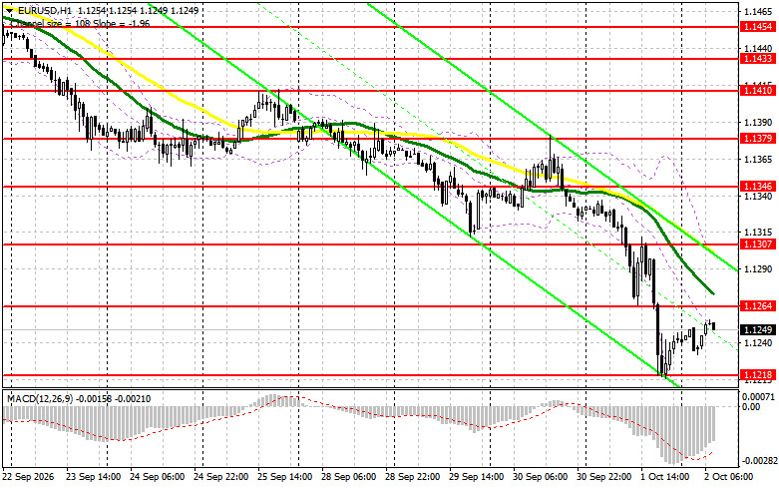Image resolution: width=779 pixels, height=488 pixels.
Task: Select the red horizontal line at 1.1454
Action: tap(370, 27)
